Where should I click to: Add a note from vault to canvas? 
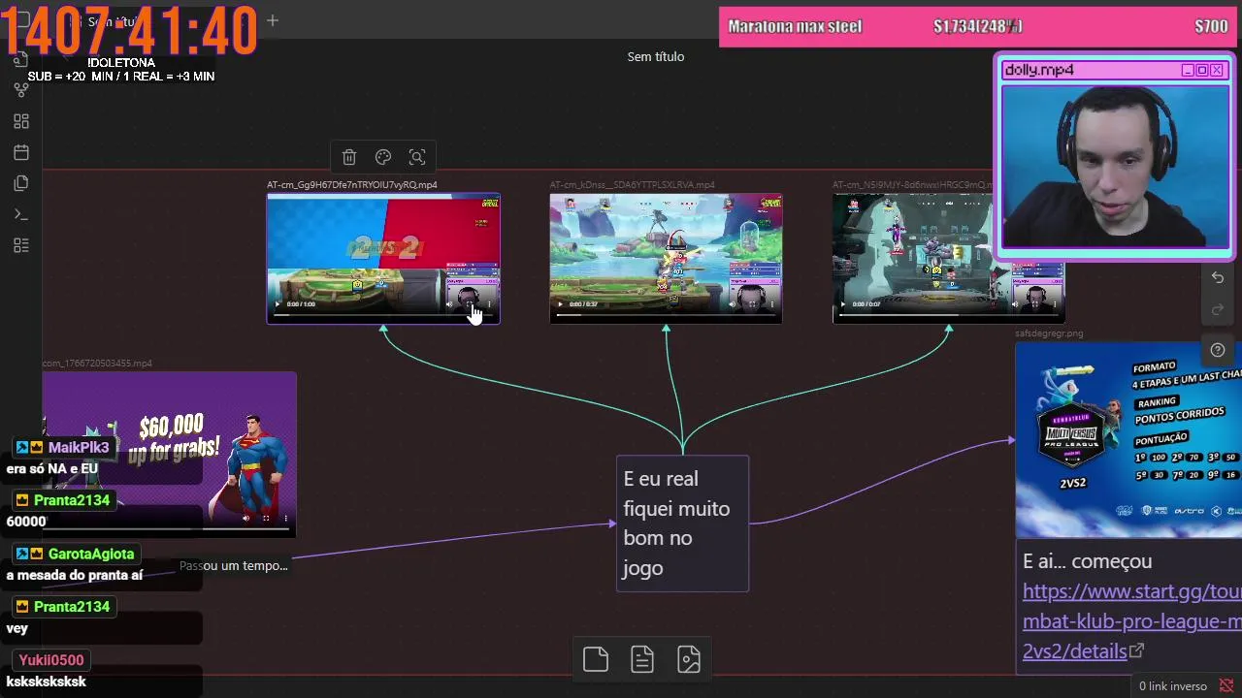click(x=642, y=659)
